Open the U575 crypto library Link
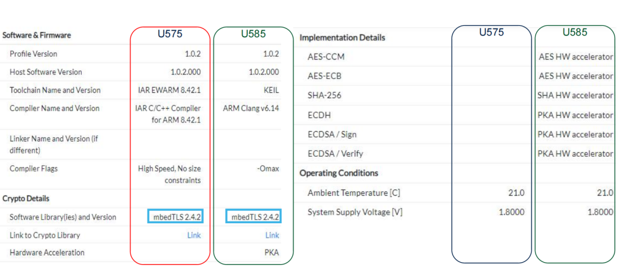The width and height of the screenshot is (618, 269). (x=194, y=235)
